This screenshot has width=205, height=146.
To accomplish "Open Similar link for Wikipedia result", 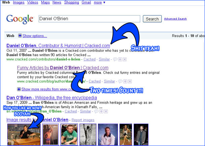I will [85, 111].
